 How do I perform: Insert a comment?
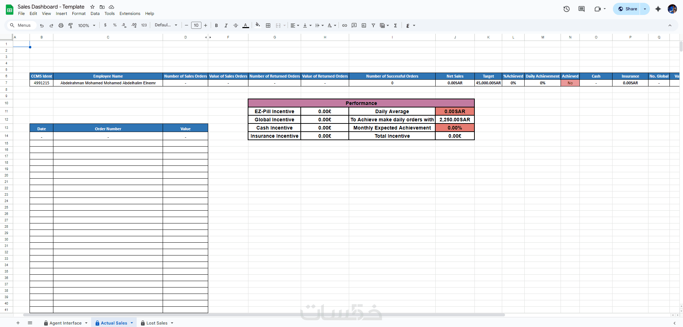(354, 26)
